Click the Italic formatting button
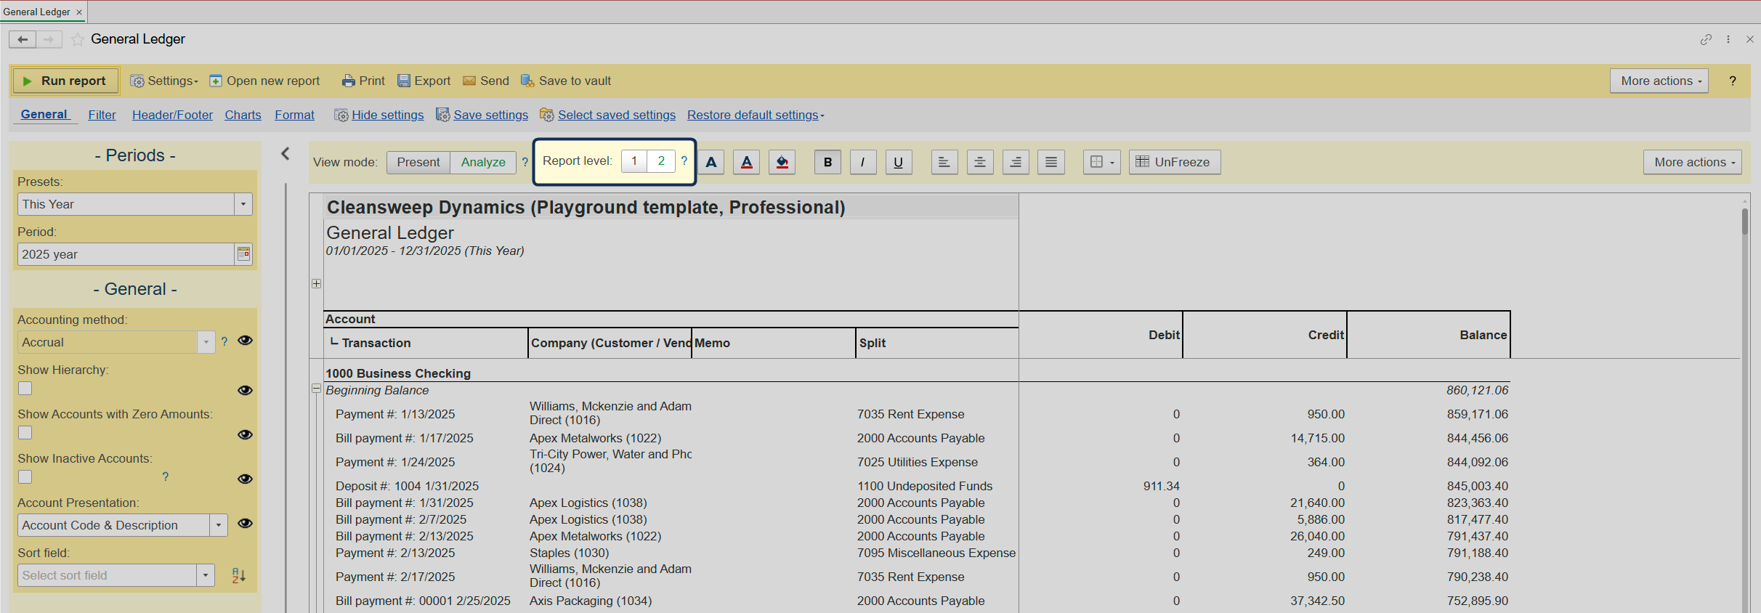Screen dimensions: 1761x613 (862, 162)
